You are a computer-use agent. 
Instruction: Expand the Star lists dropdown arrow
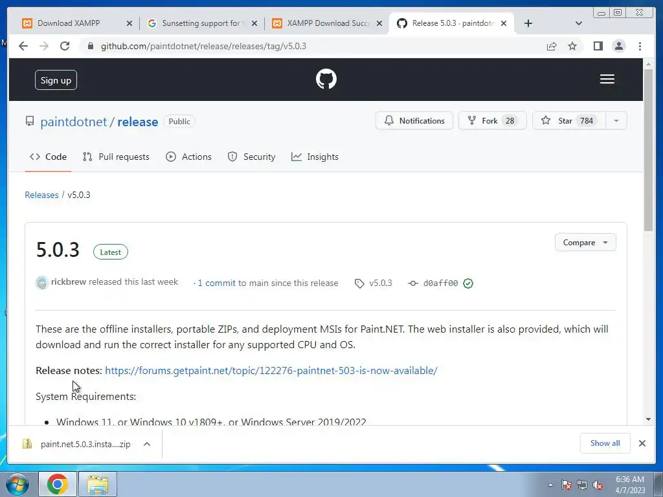coord(616,121)
